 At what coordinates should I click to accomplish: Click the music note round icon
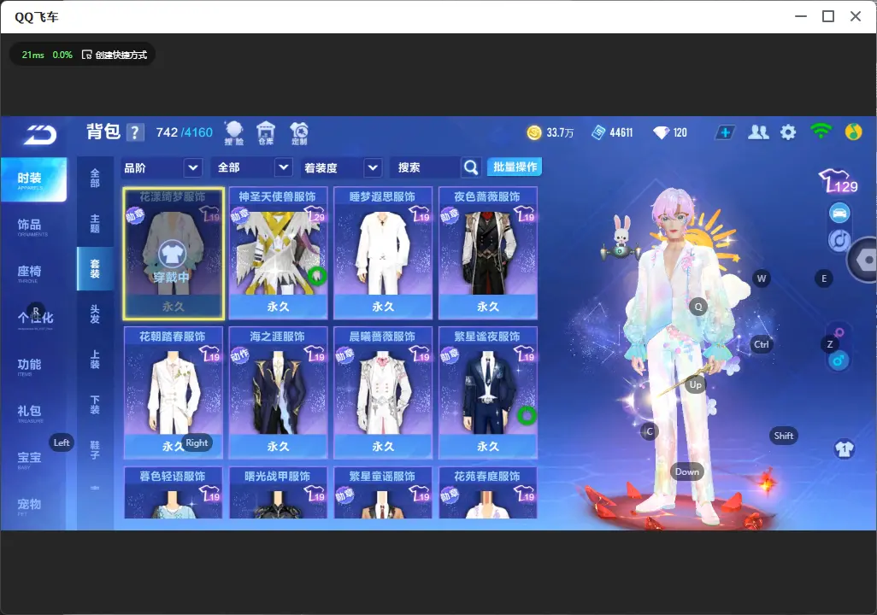839,240
